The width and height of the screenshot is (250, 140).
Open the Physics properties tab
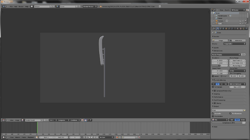[246, 28]
